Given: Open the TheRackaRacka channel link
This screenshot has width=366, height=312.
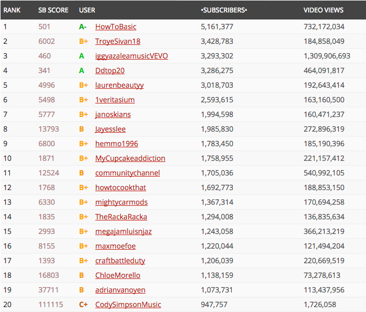Looking at the screenshot, I should pyautogui.click(x=121, y=217).
